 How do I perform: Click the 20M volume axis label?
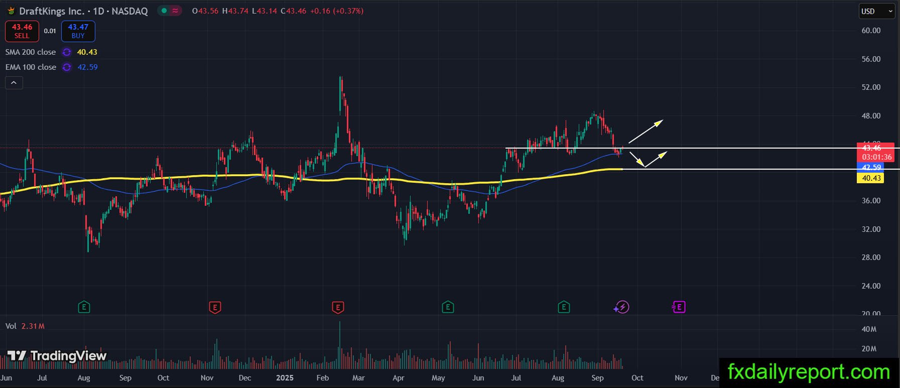coord(869,349)
